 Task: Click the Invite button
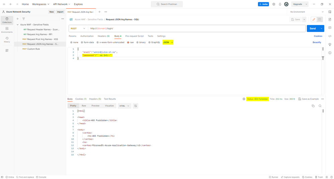point(263,4)
